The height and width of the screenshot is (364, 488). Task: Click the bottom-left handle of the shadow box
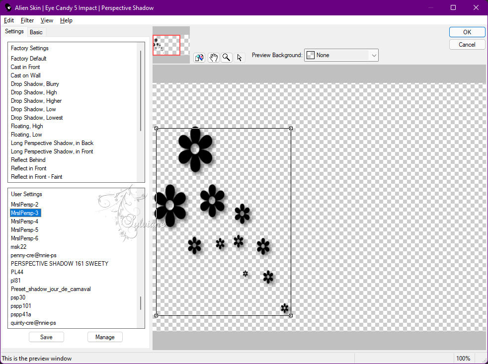click(156, 315)
